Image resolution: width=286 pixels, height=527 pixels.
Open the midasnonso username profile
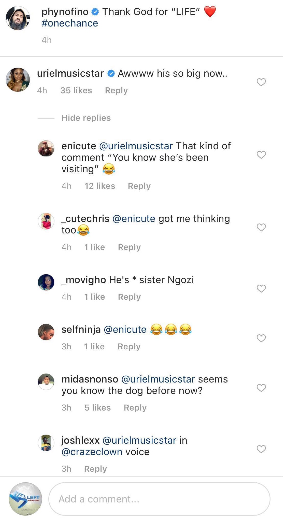(90, 379)
